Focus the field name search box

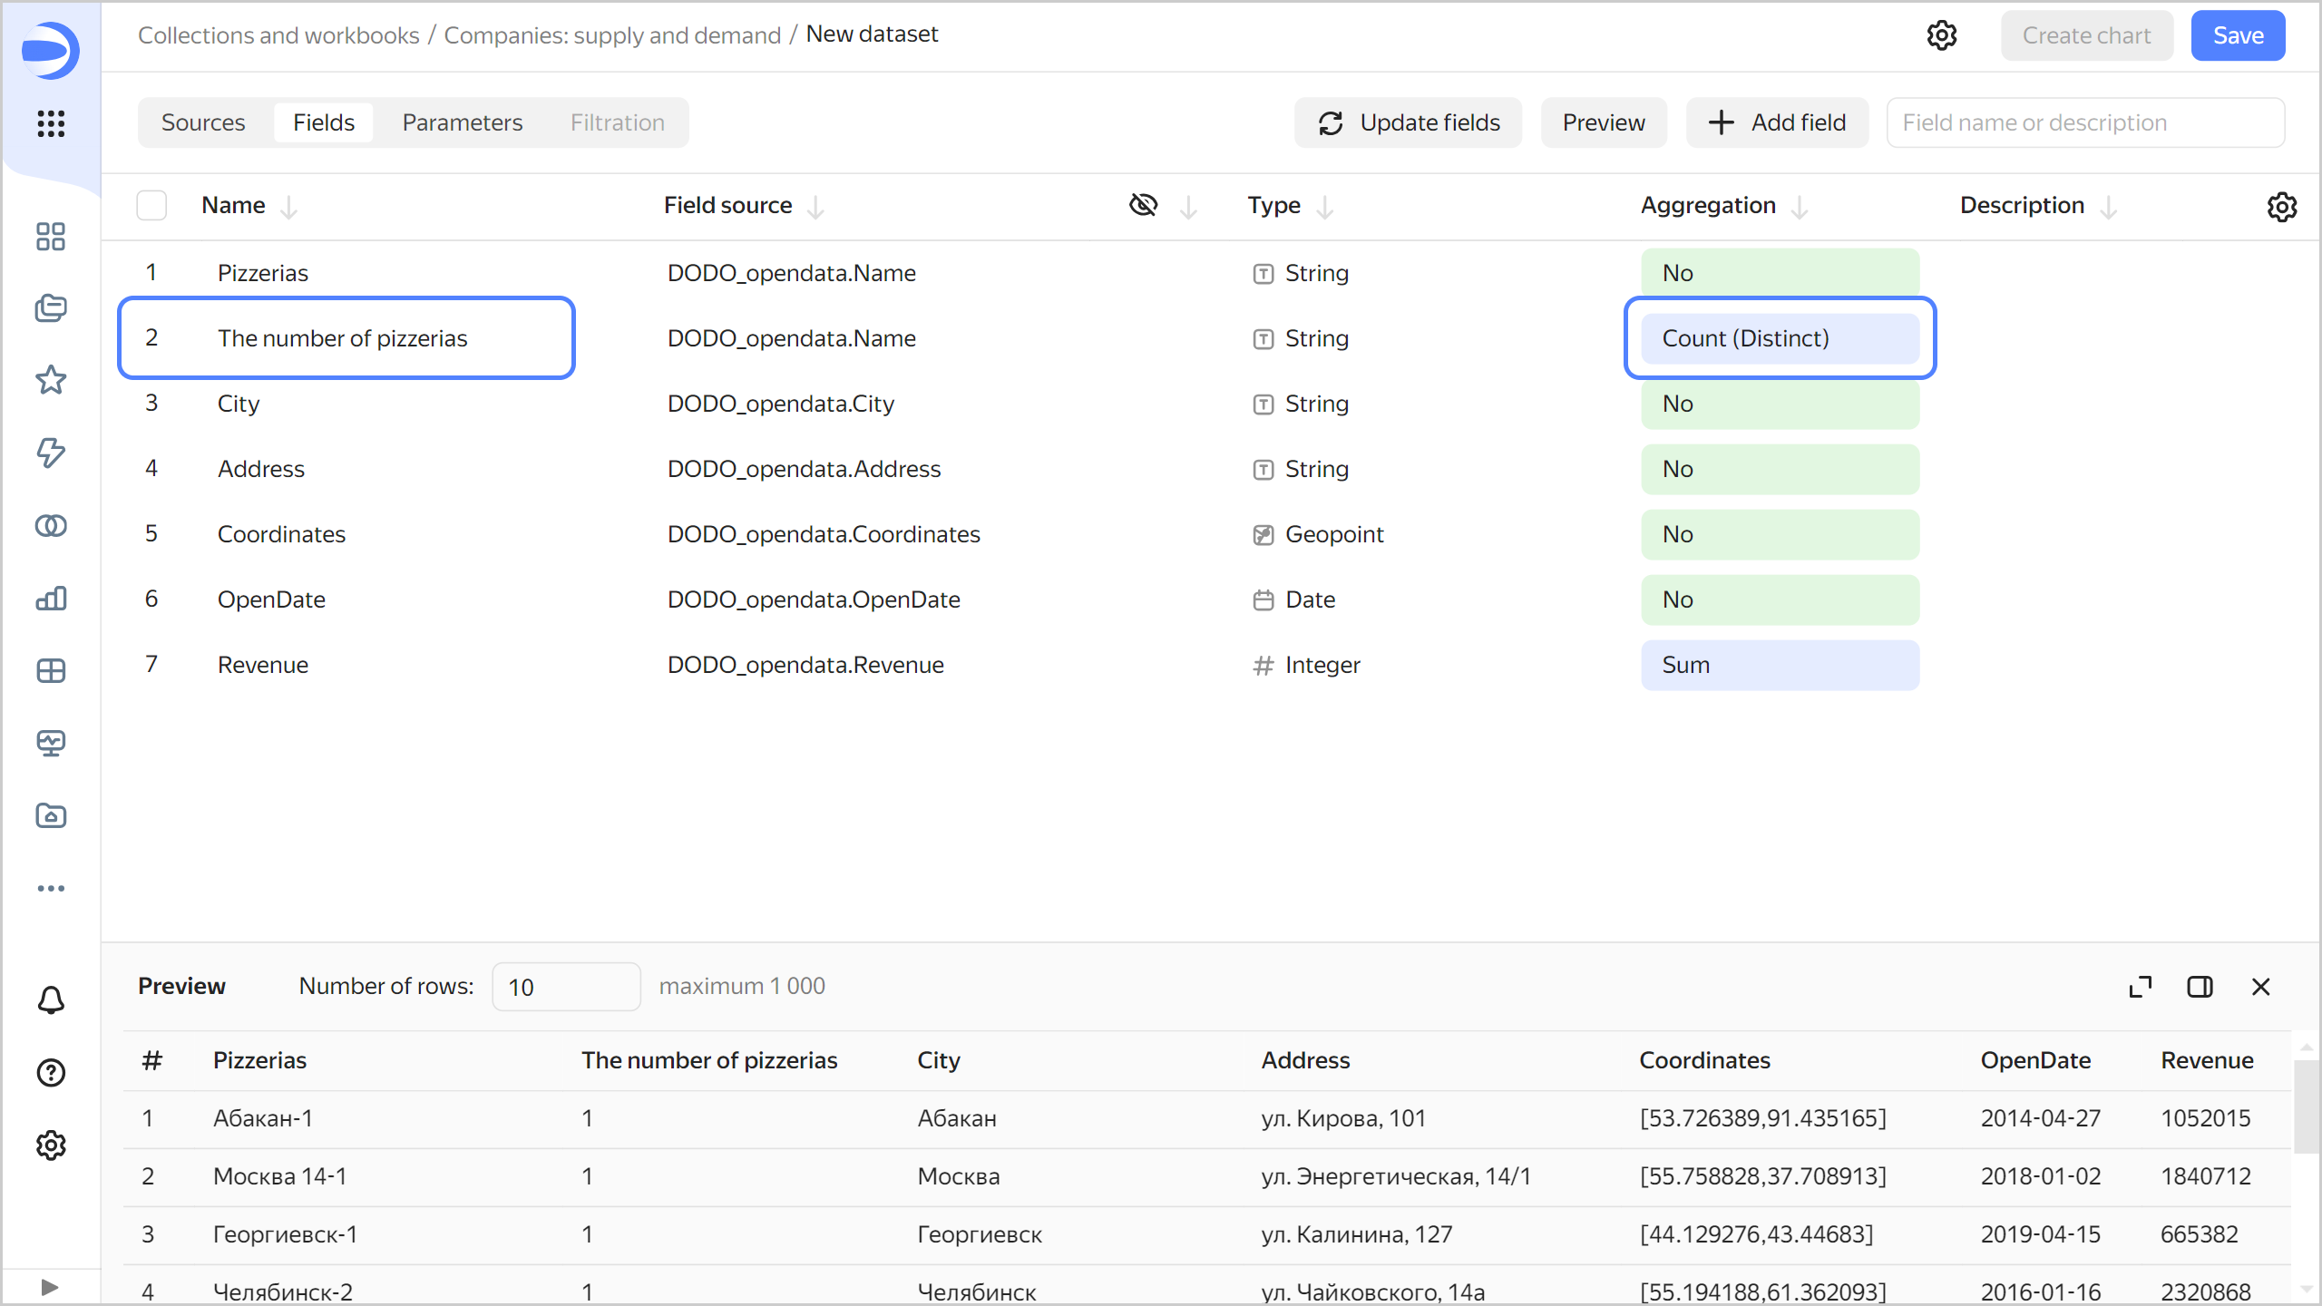(2084, 122)
